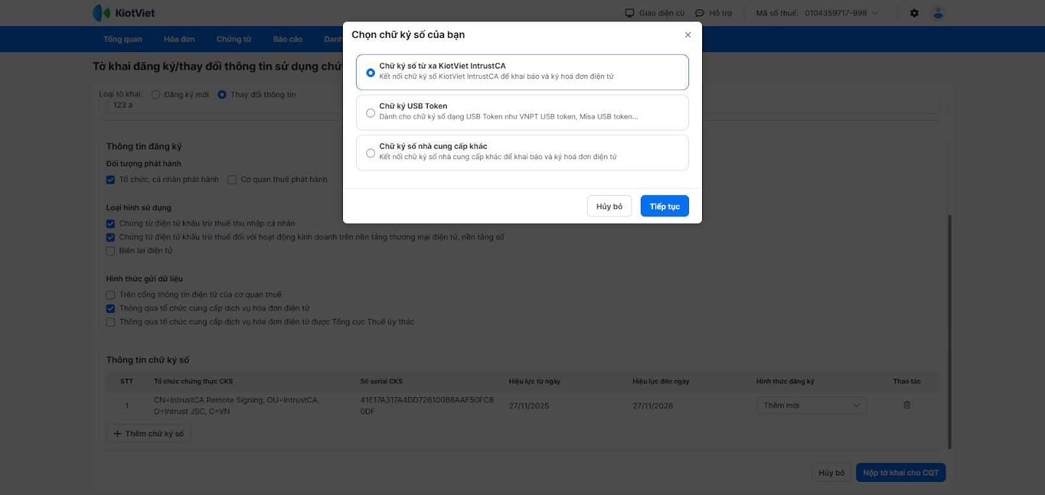The width and height of the screenshot is (1045, 495).
Task: Open the Hóa đơn menu
Action: pos(179,39)
